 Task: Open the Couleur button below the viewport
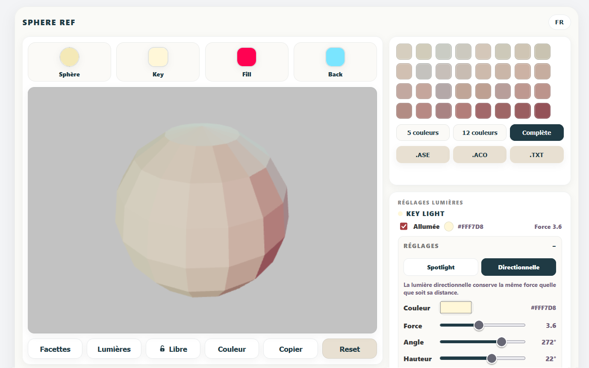[x=232, y=349]
